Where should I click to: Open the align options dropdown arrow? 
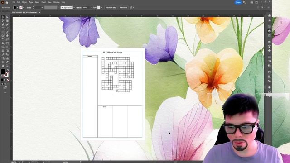tap(134, 8)
